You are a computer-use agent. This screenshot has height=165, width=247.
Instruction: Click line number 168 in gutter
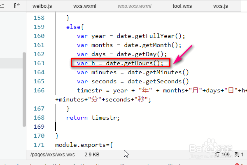coord(39,118)
